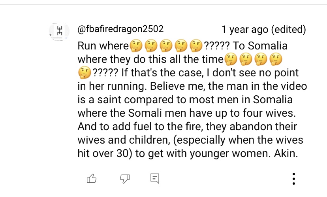Click the sentence starting 'Believe me'
Image resolution: width=327 pixels, height=197 pixels.
tap(192, 99)
